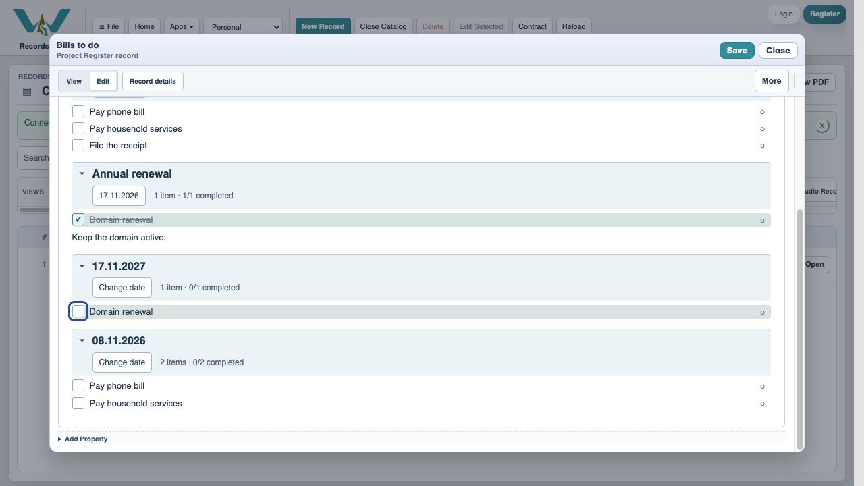Click the circle icon on the unchecked Domain renewal row
Image resolution: width=864 pixels, height=486 pixels.
pos(762,312)
